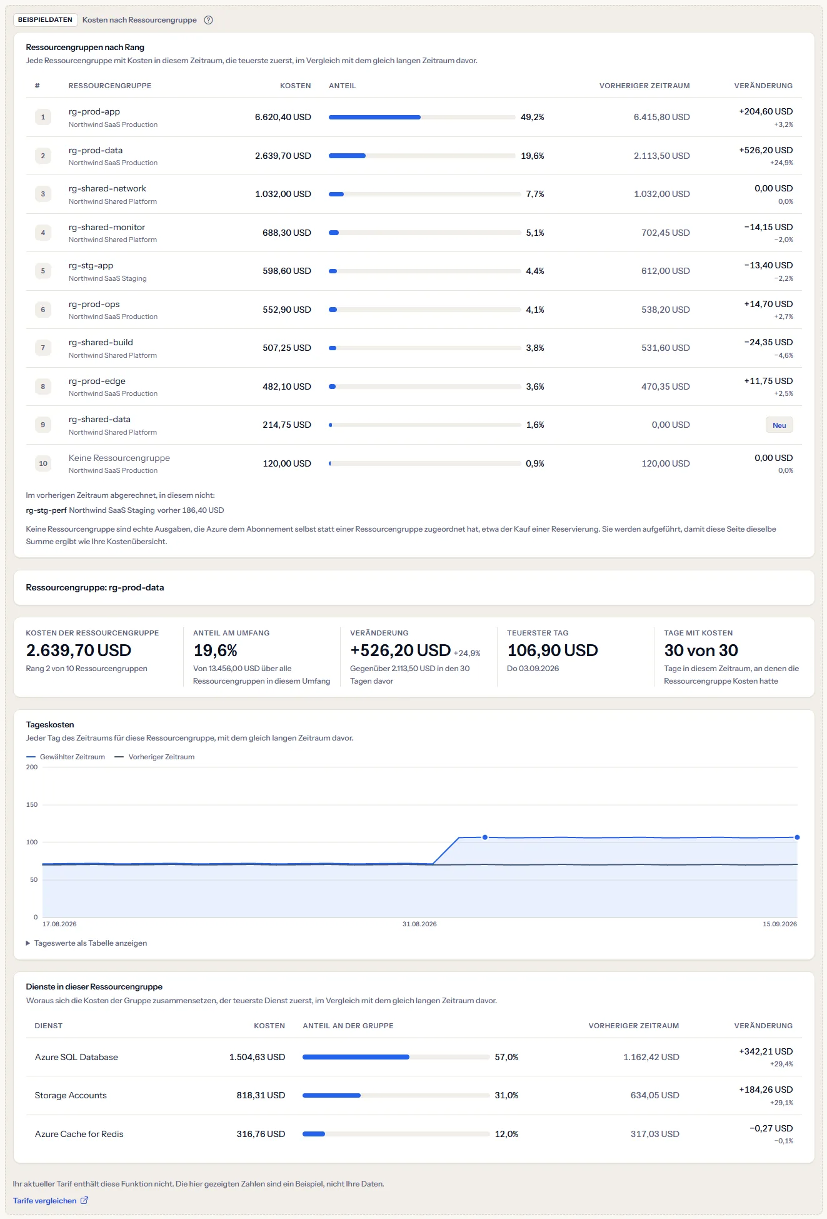The image size is (827, 1219).
Task: Click the 1.504,63 USD service cost
Action: click(257, 1057)
